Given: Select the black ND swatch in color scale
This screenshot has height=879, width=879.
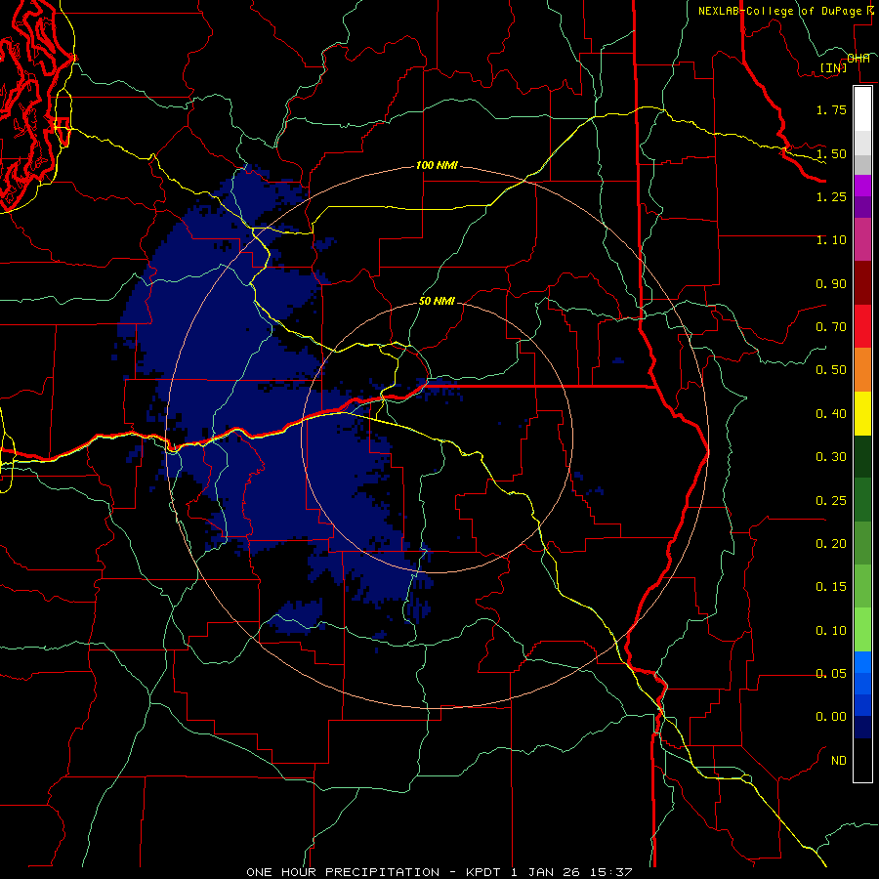Looking at the screenshot, I should [862, 760].
